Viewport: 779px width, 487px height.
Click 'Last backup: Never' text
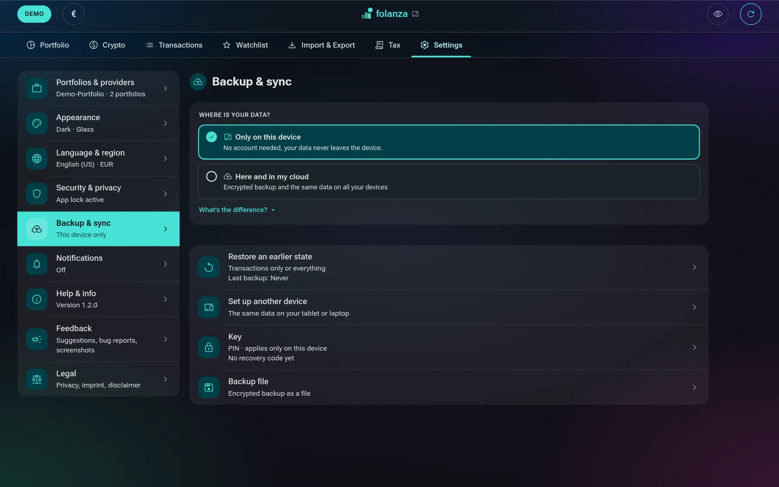(258, 278)
